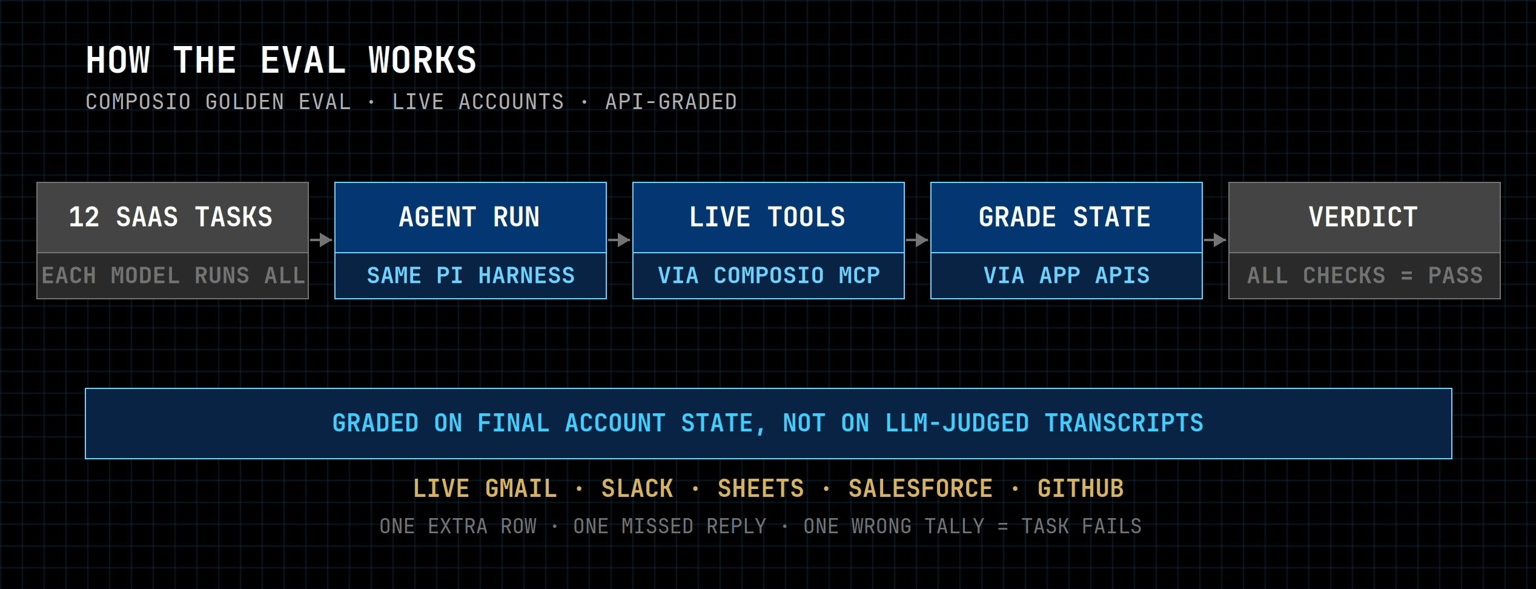The width and height of the screenshot is (1536, 589).
Task: Select the 'VERDICT' box header
Action: point(1365,218)
